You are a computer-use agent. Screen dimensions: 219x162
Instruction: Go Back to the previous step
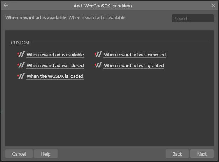coord(177,154)
